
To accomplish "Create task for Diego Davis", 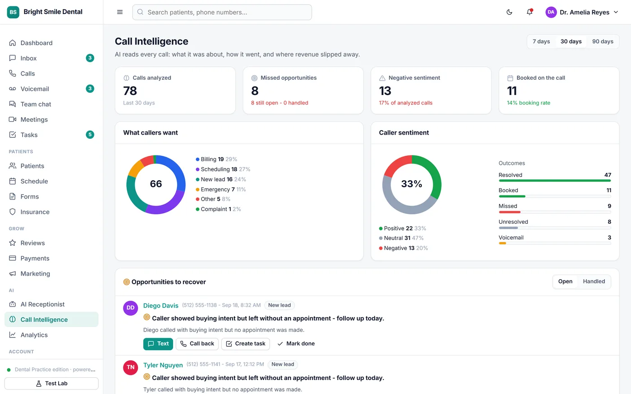I will [246, 344].
